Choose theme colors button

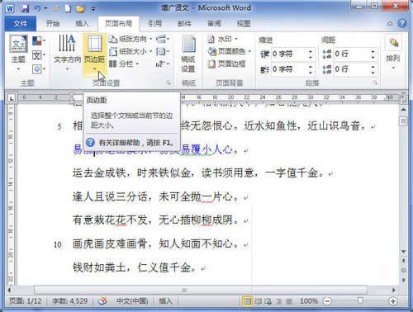click(x=39, y=41)
